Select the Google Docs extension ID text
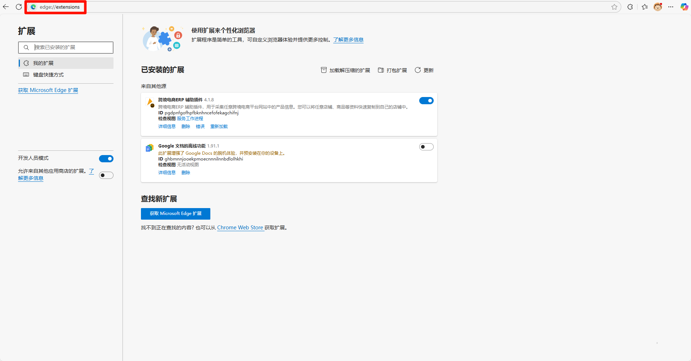 pos(204,159)
